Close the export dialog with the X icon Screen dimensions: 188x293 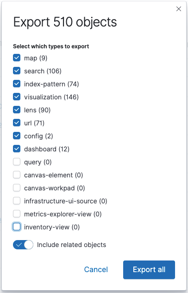point(178,9)
